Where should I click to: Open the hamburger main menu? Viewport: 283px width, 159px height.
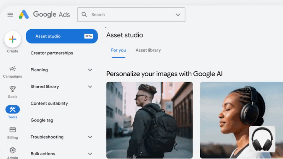(x=10, y=14)
